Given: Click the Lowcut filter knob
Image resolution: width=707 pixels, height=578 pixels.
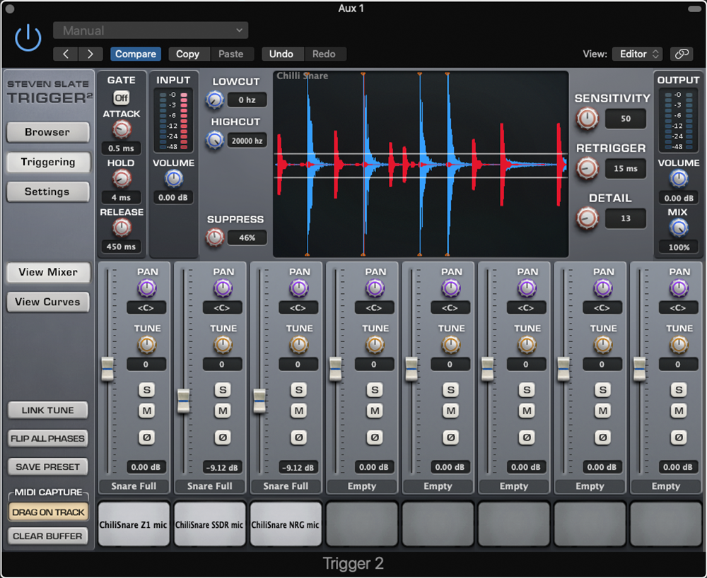Looking at the screenshot, I should (x=215, y=100).
